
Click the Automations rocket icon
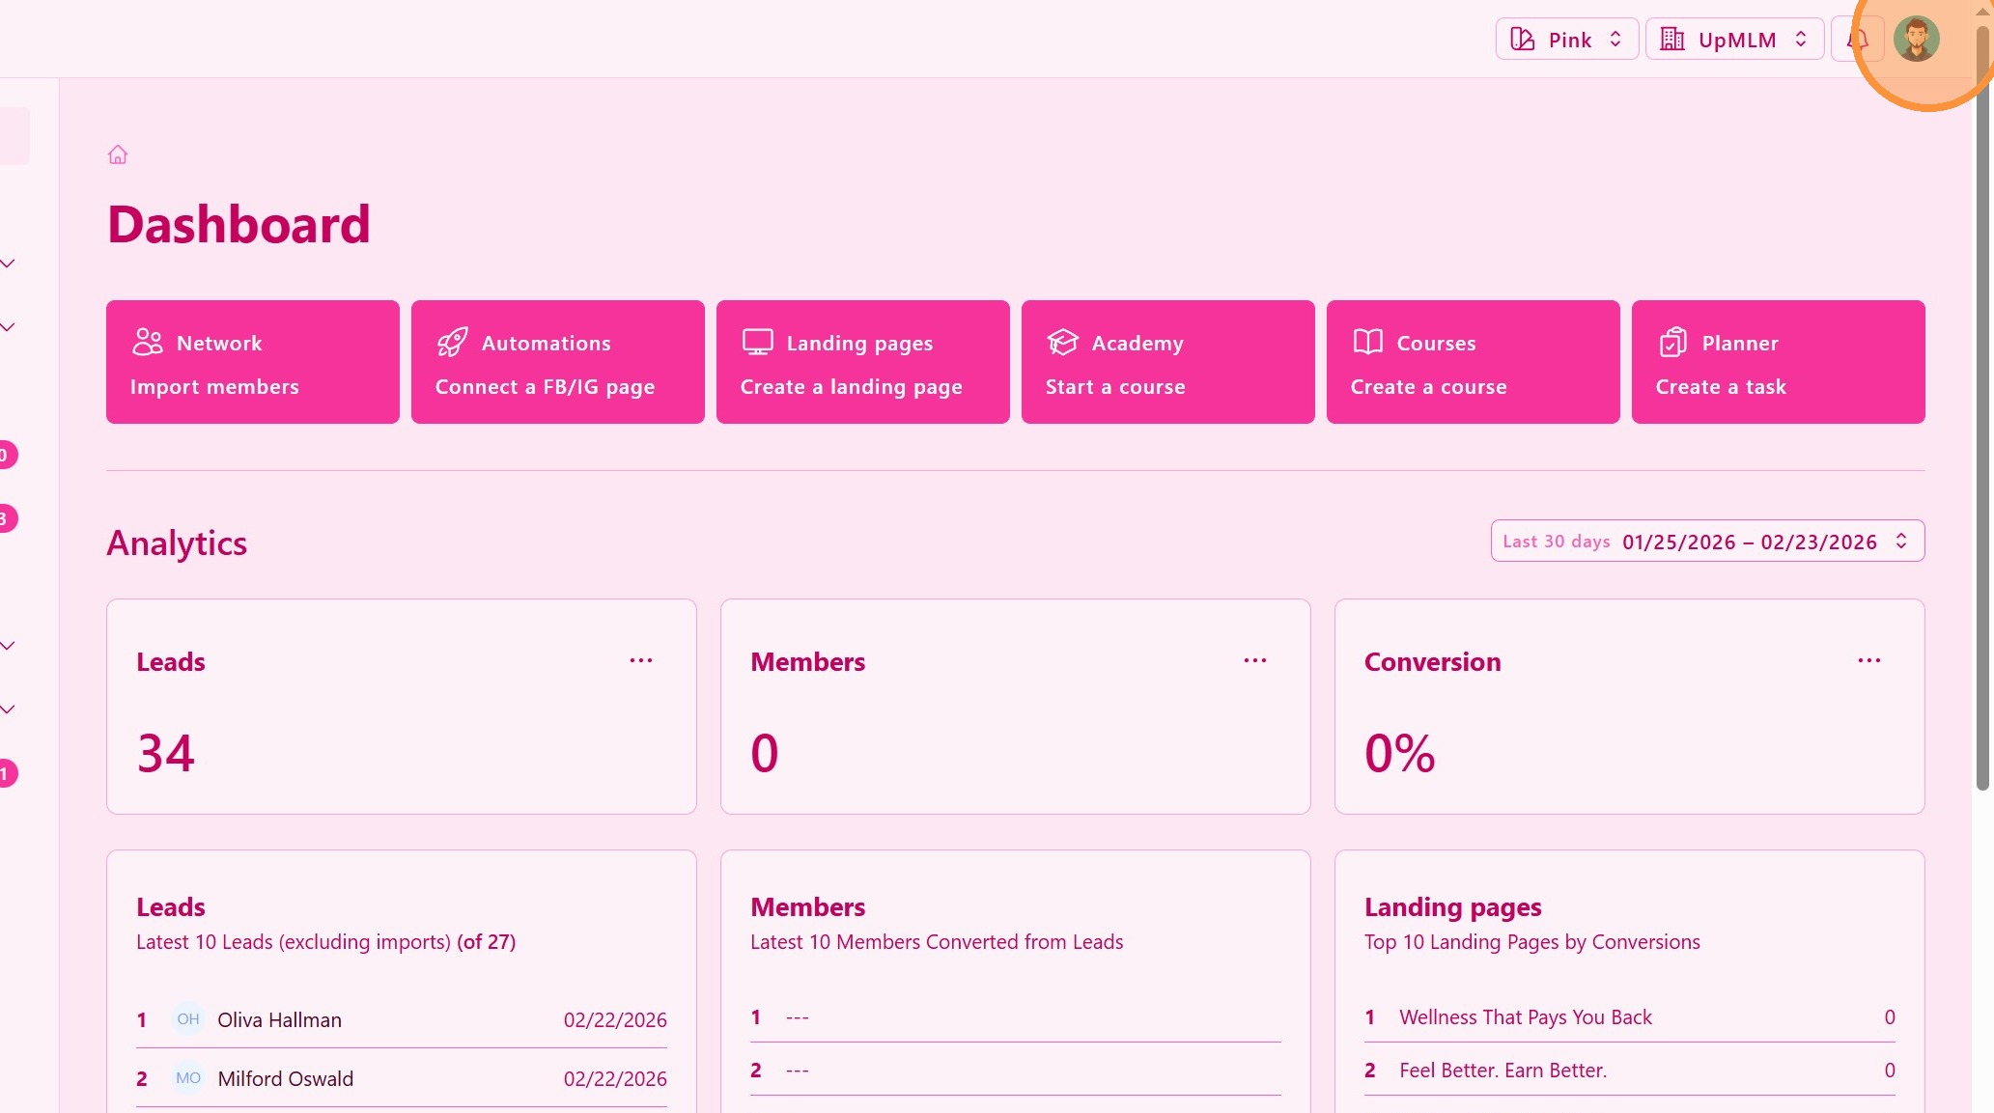pyautogui.click(x=452, y=343)
